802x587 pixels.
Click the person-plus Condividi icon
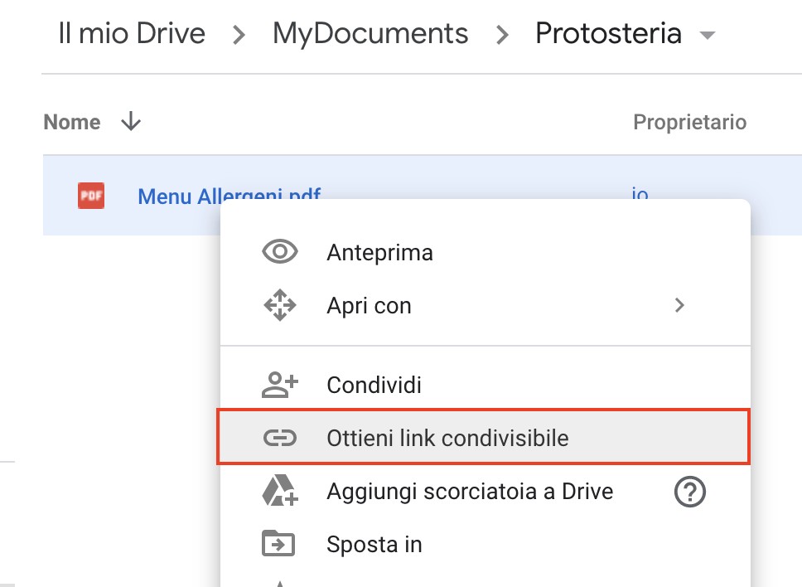click(x=280, y=385)
